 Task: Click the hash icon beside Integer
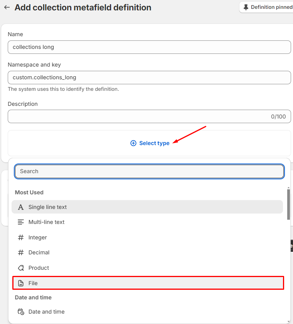21,237
